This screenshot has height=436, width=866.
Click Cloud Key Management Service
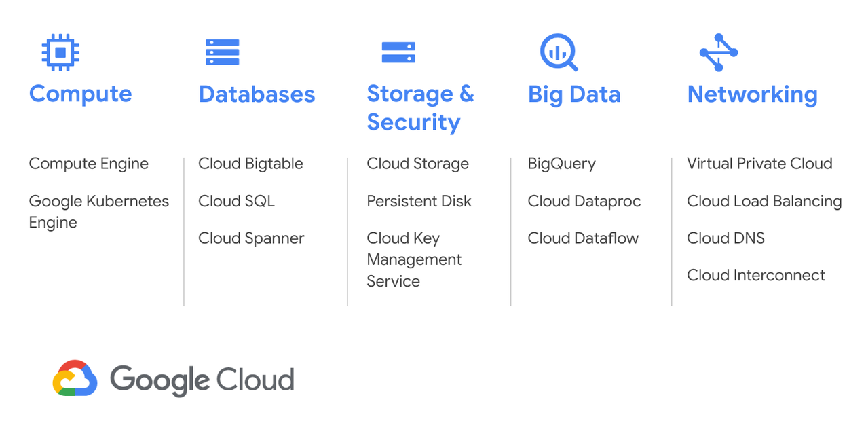click(414, 259)
